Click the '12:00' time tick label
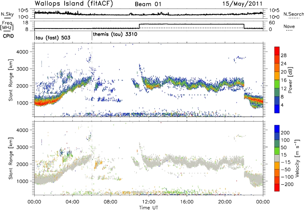The height and width of the screenshot is (210, 304). pos(149,202)
